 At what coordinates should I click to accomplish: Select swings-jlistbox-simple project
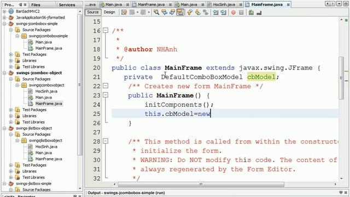34,183
